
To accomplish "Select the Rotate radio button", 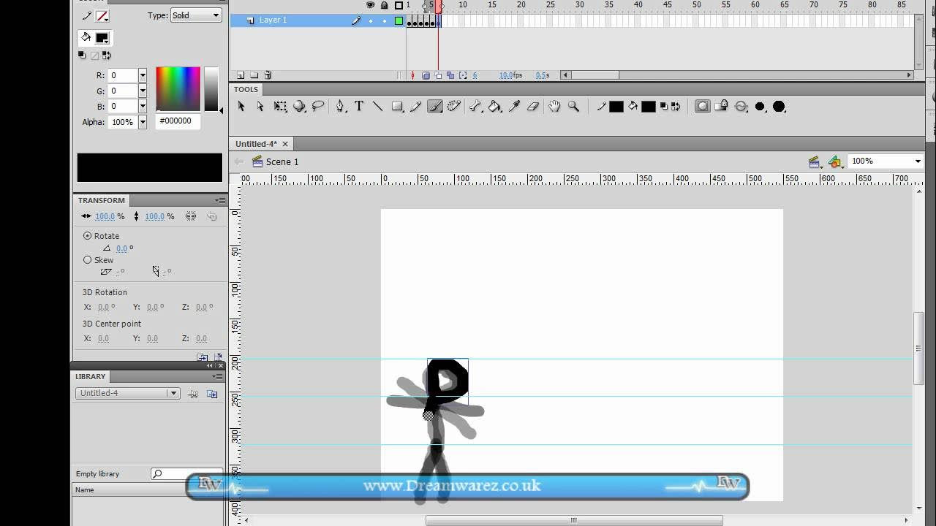I will point(88,236).
